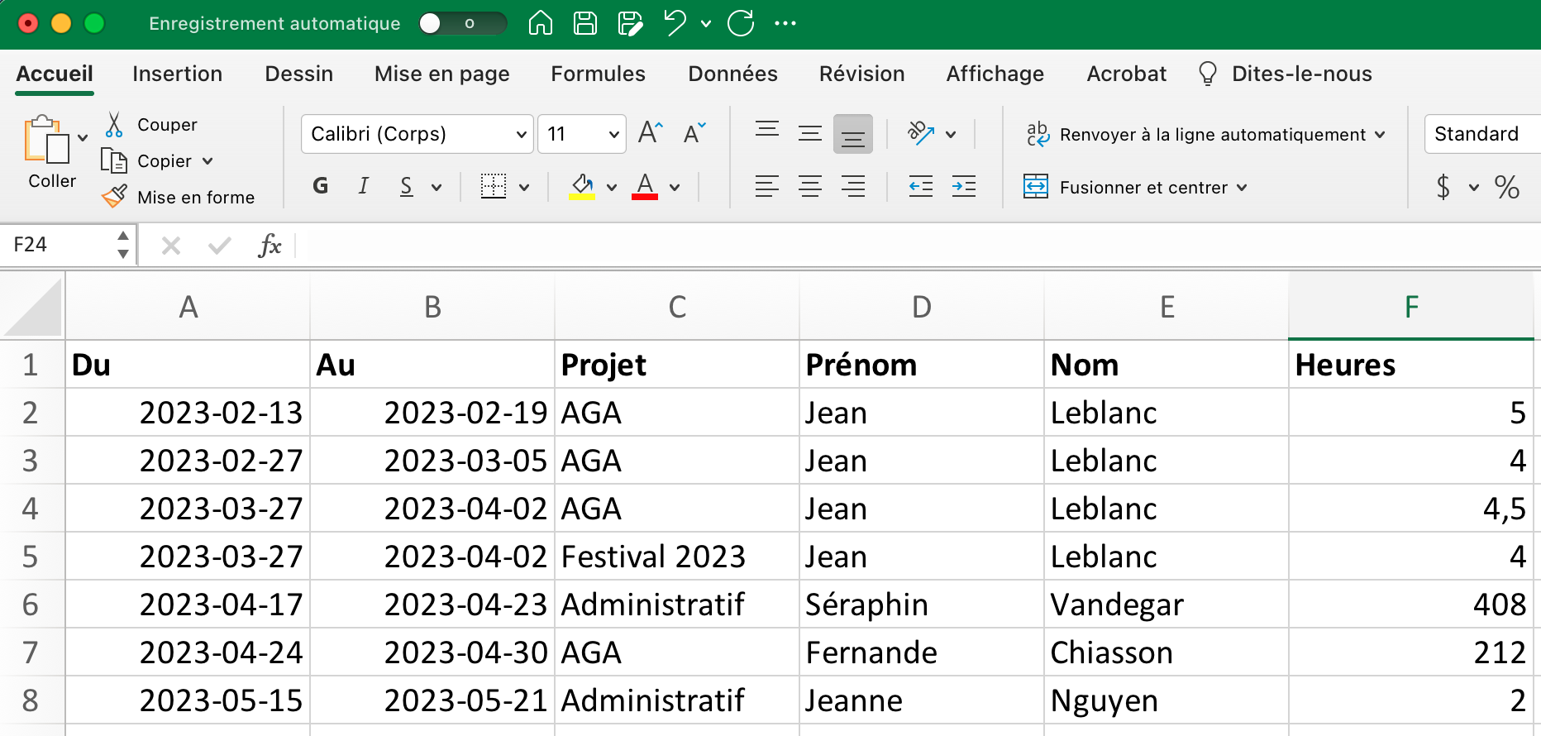Open the Affichage tab

point(995,74)
